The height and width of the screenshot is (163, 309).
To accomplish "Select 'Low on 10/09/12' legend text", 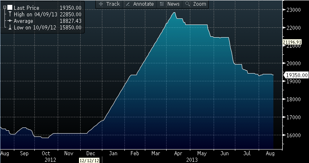I will tap(35, 27).
